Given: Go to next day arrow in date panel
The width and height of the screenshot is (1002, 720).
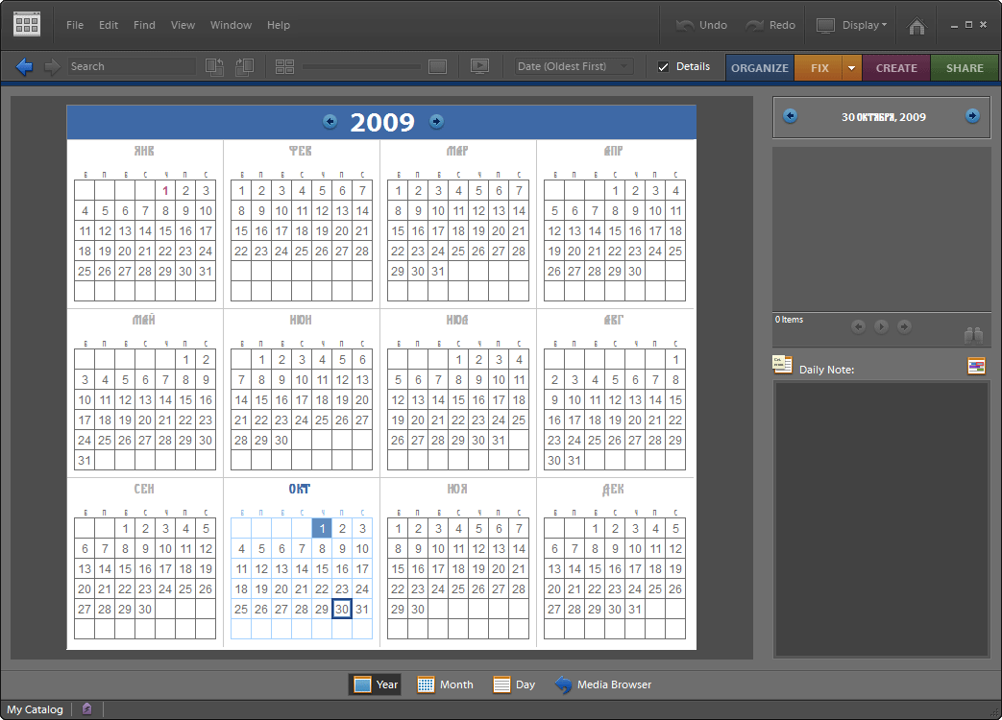Looking at the screenshot, I should point(972,116).
